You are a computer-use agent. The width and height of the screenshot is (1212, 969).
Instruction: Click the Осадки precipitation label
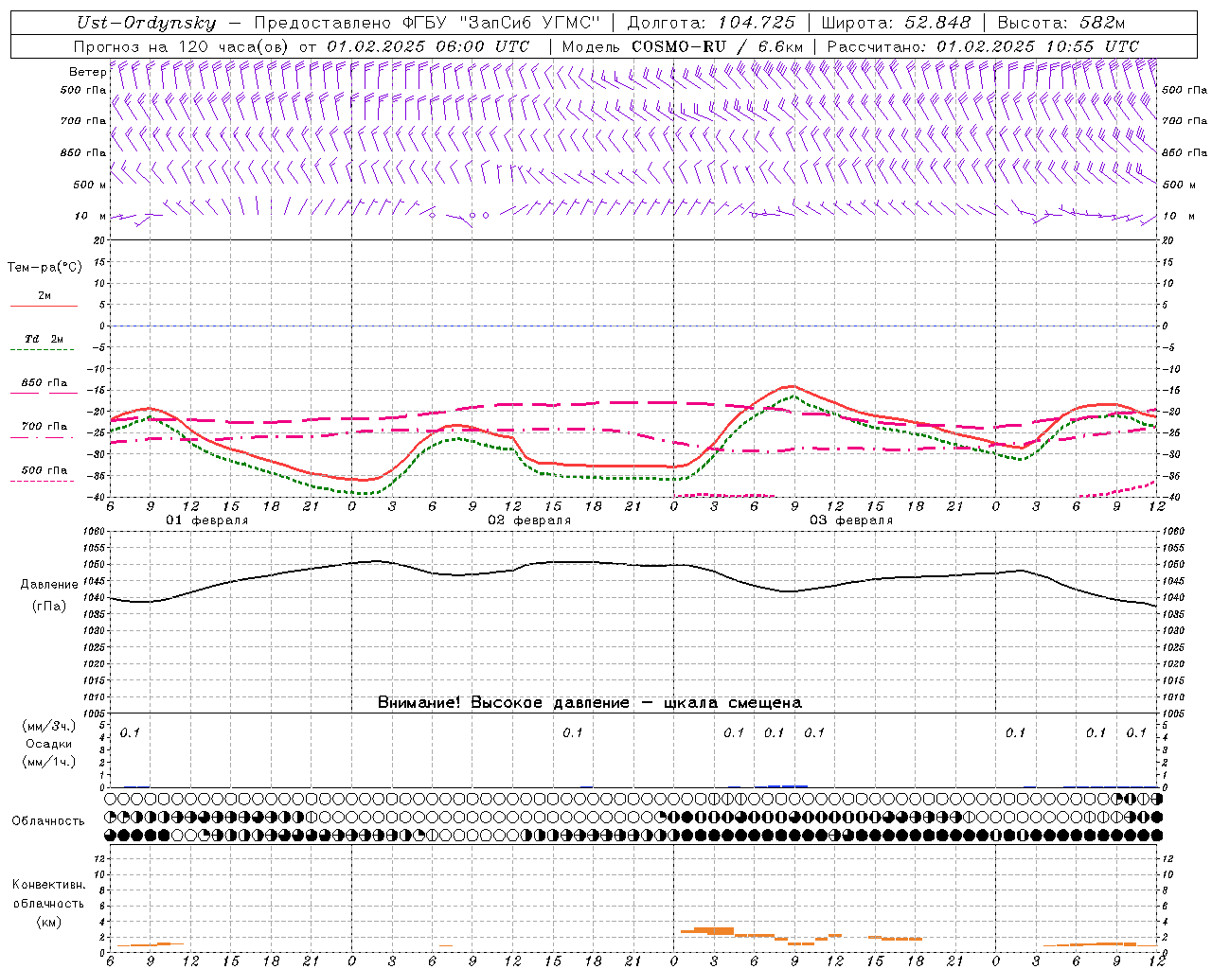click(x=49, y=744)
